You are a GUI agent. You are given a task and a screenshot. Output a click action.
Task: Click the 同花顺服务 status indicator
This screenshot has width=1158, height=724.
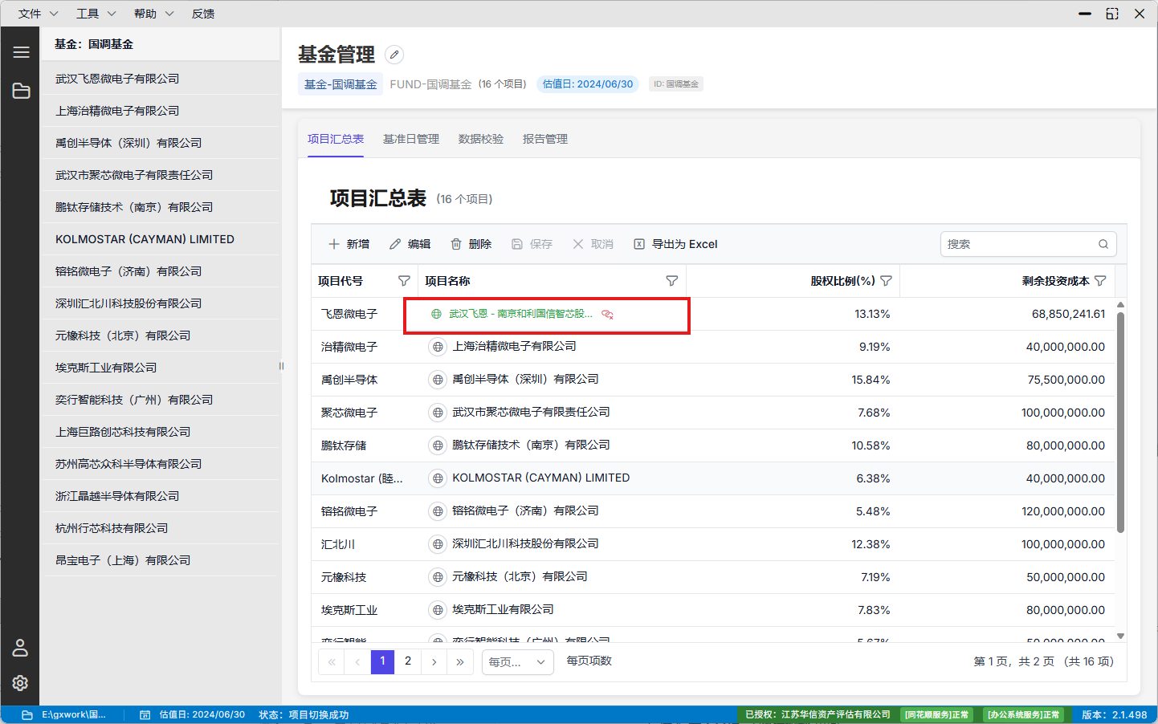coord(936,714)
